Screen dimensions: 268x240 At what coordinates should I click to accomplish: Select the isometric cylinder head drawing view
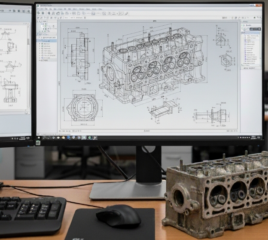coord(150,64)
